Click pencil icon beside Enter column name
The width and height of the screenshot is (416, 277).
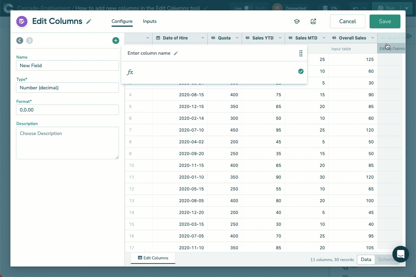click(x=176, y=53)
